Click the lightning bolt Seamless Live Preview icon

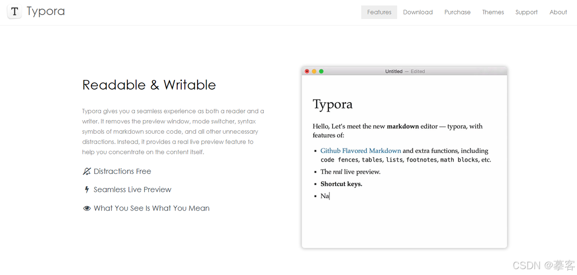pyautogui.click(x=87, y=190)
